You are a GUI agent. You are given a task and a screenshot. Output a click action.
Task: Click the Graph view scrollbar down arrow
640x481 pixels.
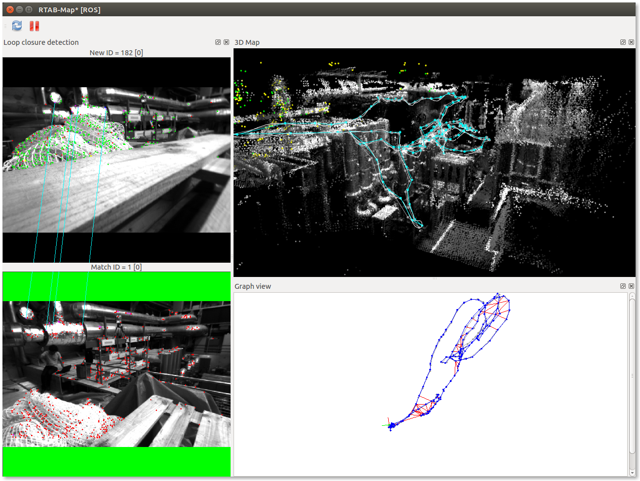pyautogui.click(x=632, y=473)
